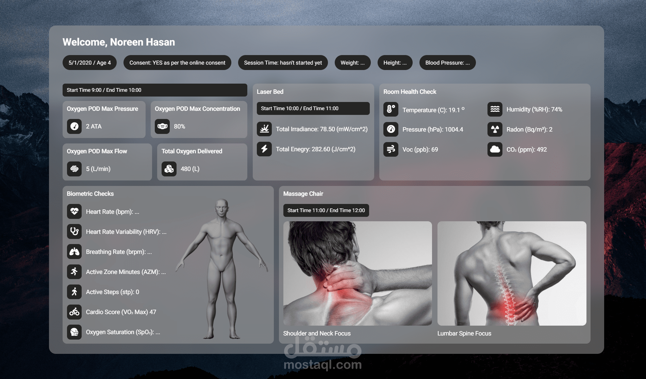Click the Pressure (hPa): 1004.4 reading
646x379 pixels.
click(433, 130)
